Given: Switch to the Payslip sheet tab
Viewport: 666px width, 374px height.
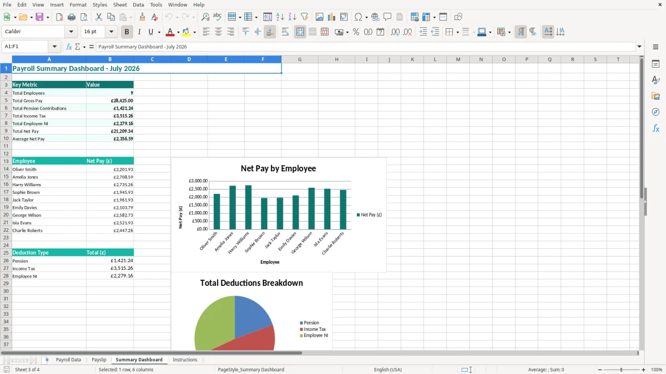Looking at the screenshot, I should coord(99,360).
